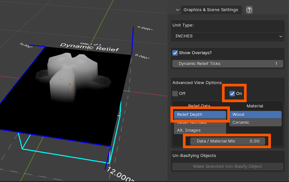Open the help question mark icon

249,10
